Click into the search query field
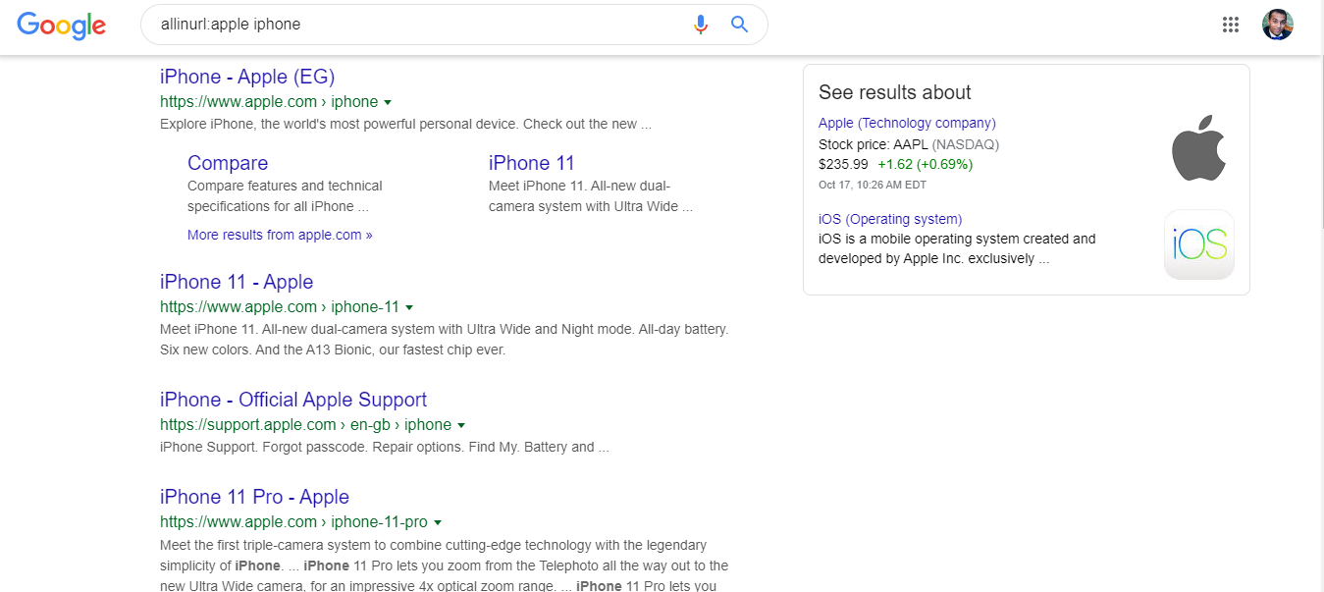This screenshot has width=1324, height=592. (x=412, y=25)
